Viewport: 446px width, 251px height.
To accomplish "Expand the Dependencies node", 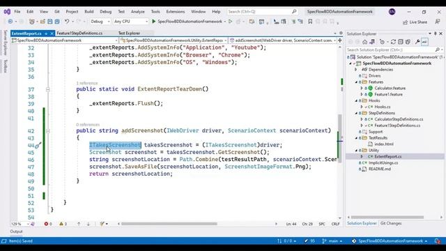I will tap(356, 70).
